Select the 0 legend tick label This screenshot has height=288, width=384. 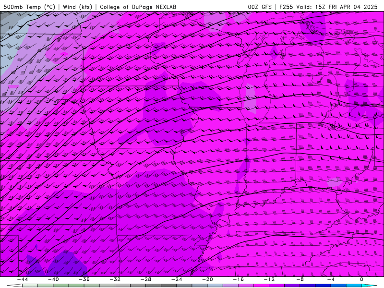[361, 279]
